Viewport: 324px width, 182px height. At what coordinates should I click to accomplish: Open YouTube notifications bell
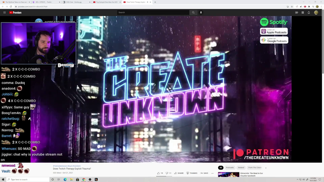(x=309, y=13)
